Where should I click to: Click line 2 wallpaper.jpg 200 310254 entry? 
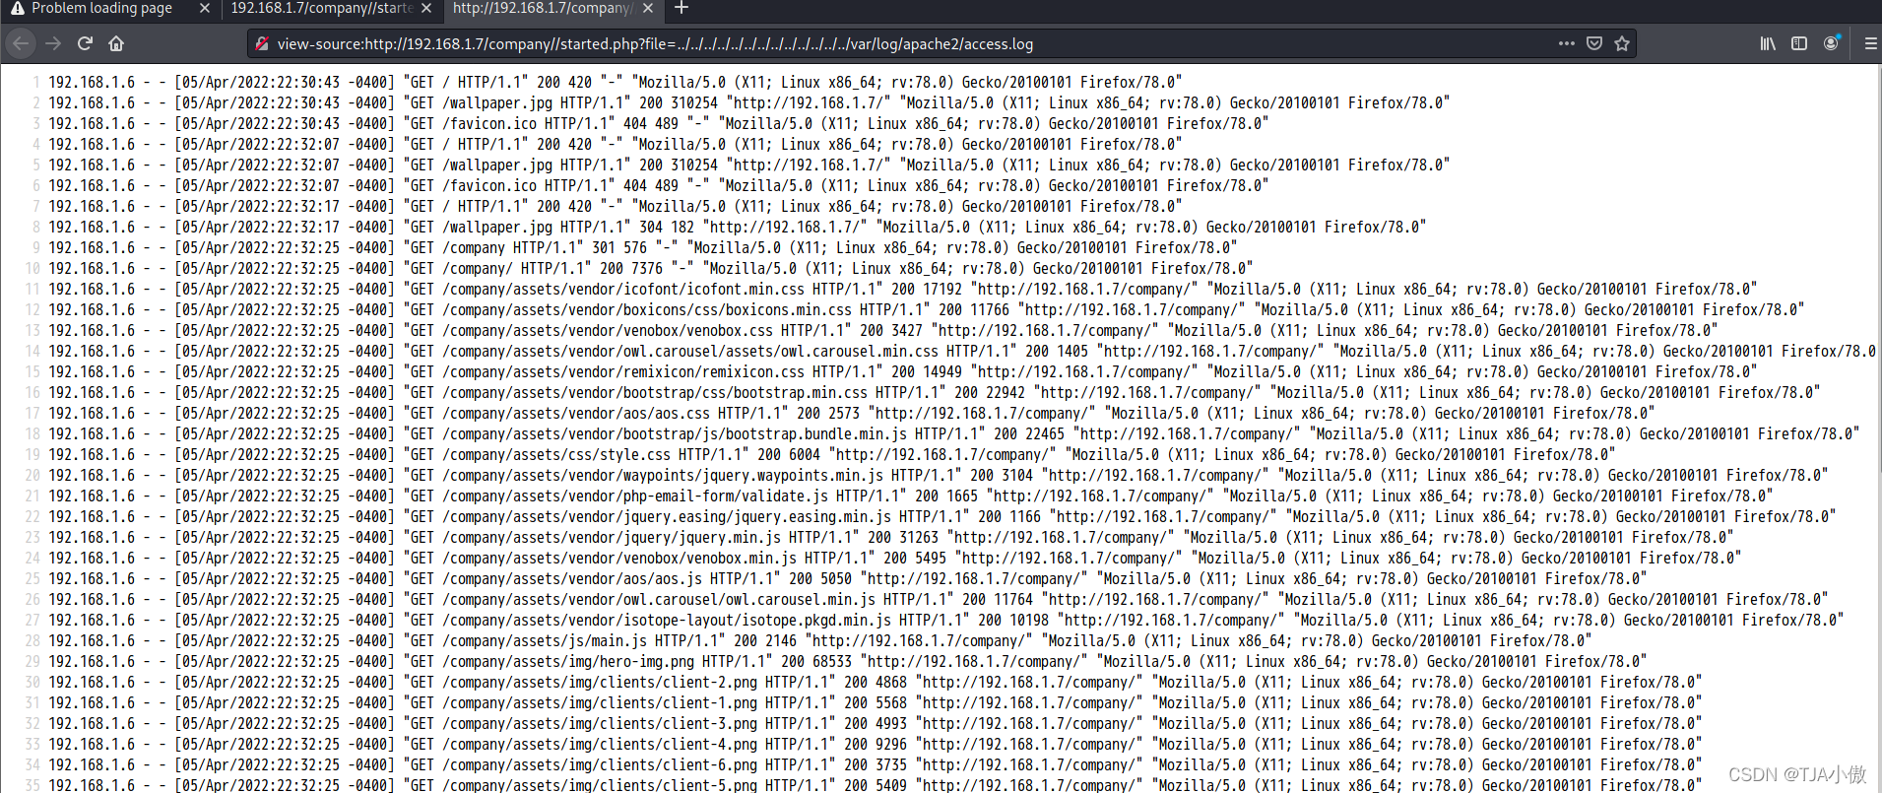tap(749, 102)
